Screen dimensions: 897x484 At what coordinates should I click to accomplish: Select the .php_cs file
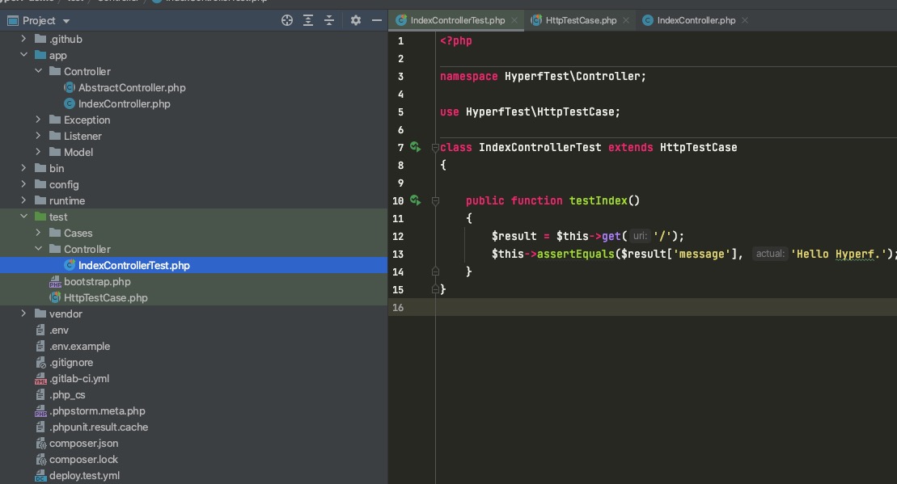click(67, 394)
